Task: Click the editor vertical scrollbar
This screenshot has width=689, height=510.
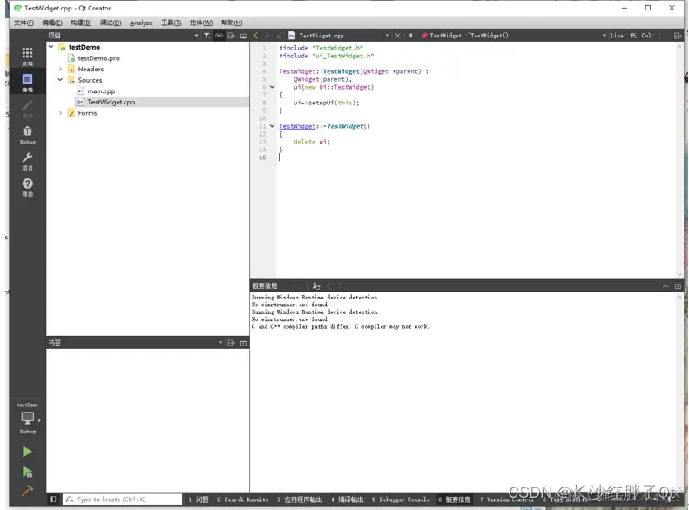Action: coord(679,160)
